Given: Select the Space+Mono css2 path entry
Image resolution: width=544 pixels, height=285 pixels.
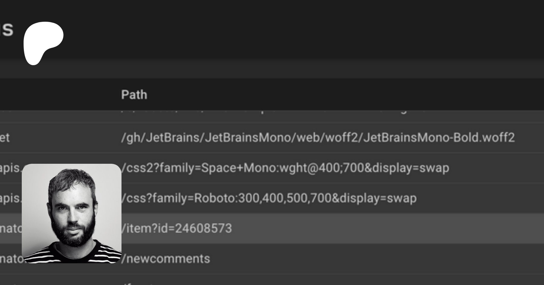Looking at the screenshot, I should point(285,168).
